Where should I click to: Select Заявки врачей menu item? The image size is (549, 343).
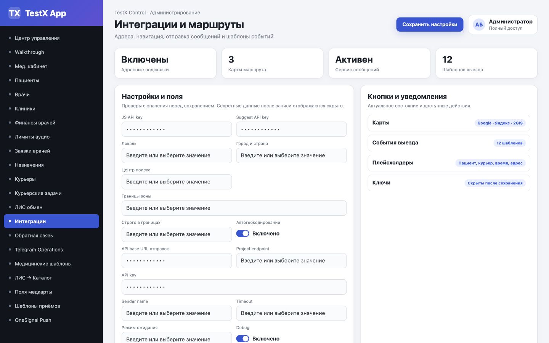point(51,151)
